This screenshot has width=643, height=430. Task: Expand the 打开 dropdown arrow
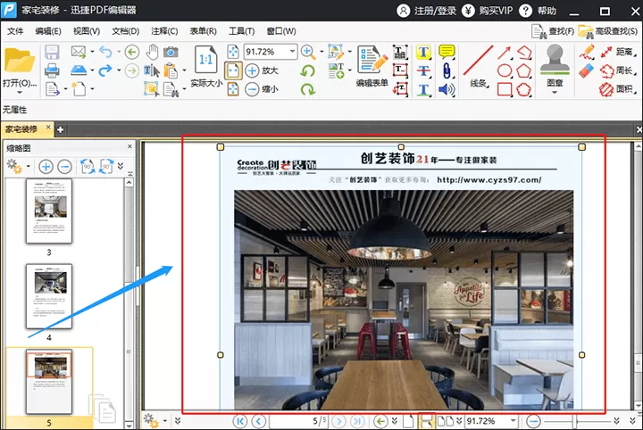click(20, 93)
